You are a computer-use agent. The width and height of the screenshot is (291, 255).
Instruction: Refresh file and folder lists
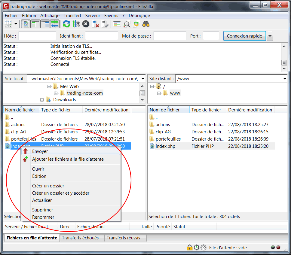[x=66, y=24]
